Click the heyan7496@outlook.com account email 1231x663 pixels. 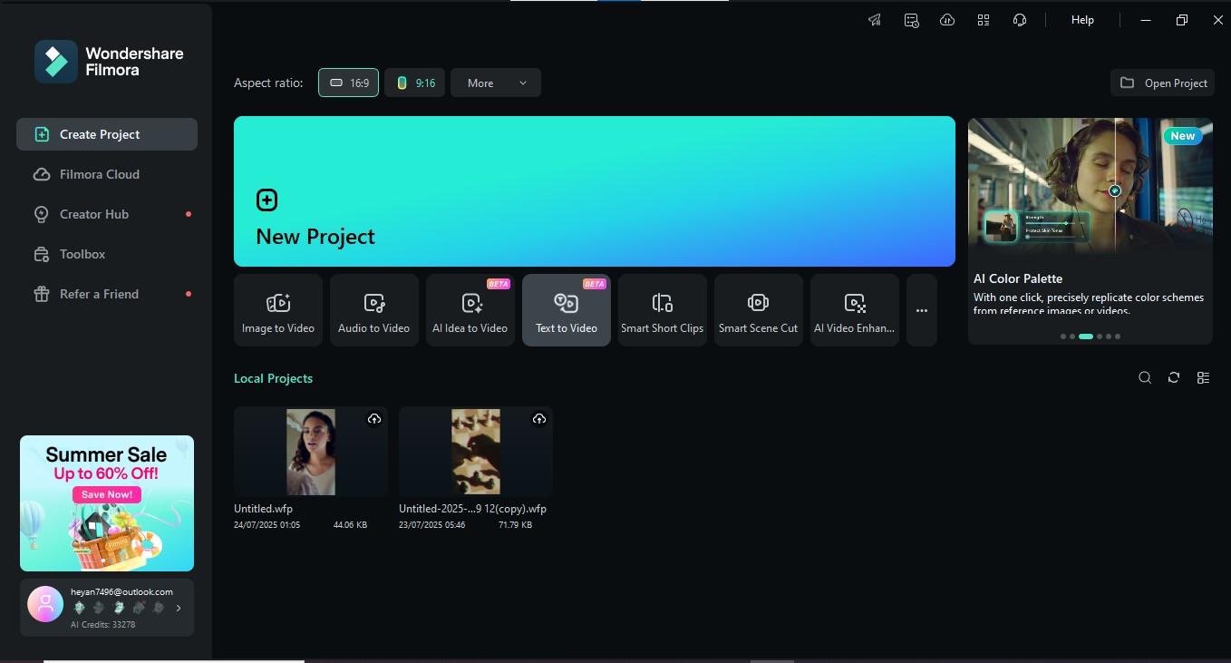(x=121, y=591)
